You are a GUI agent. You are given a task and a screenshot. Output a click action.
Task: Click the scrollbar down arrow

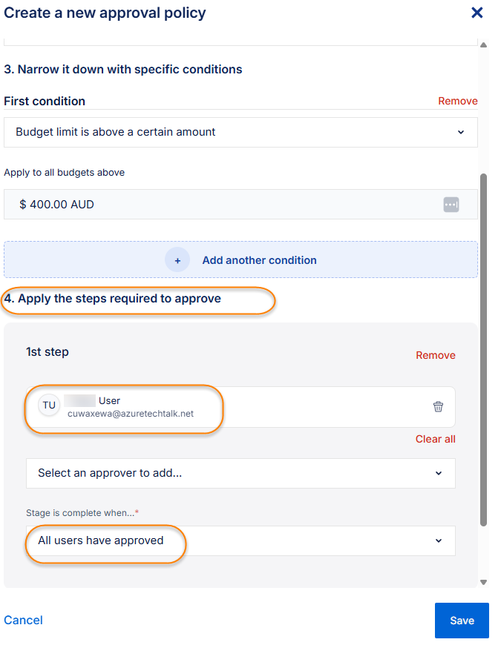tap(484, 583)
